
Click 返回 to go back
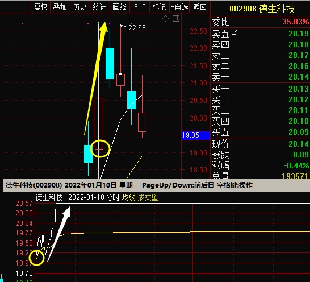coord(200,7)
